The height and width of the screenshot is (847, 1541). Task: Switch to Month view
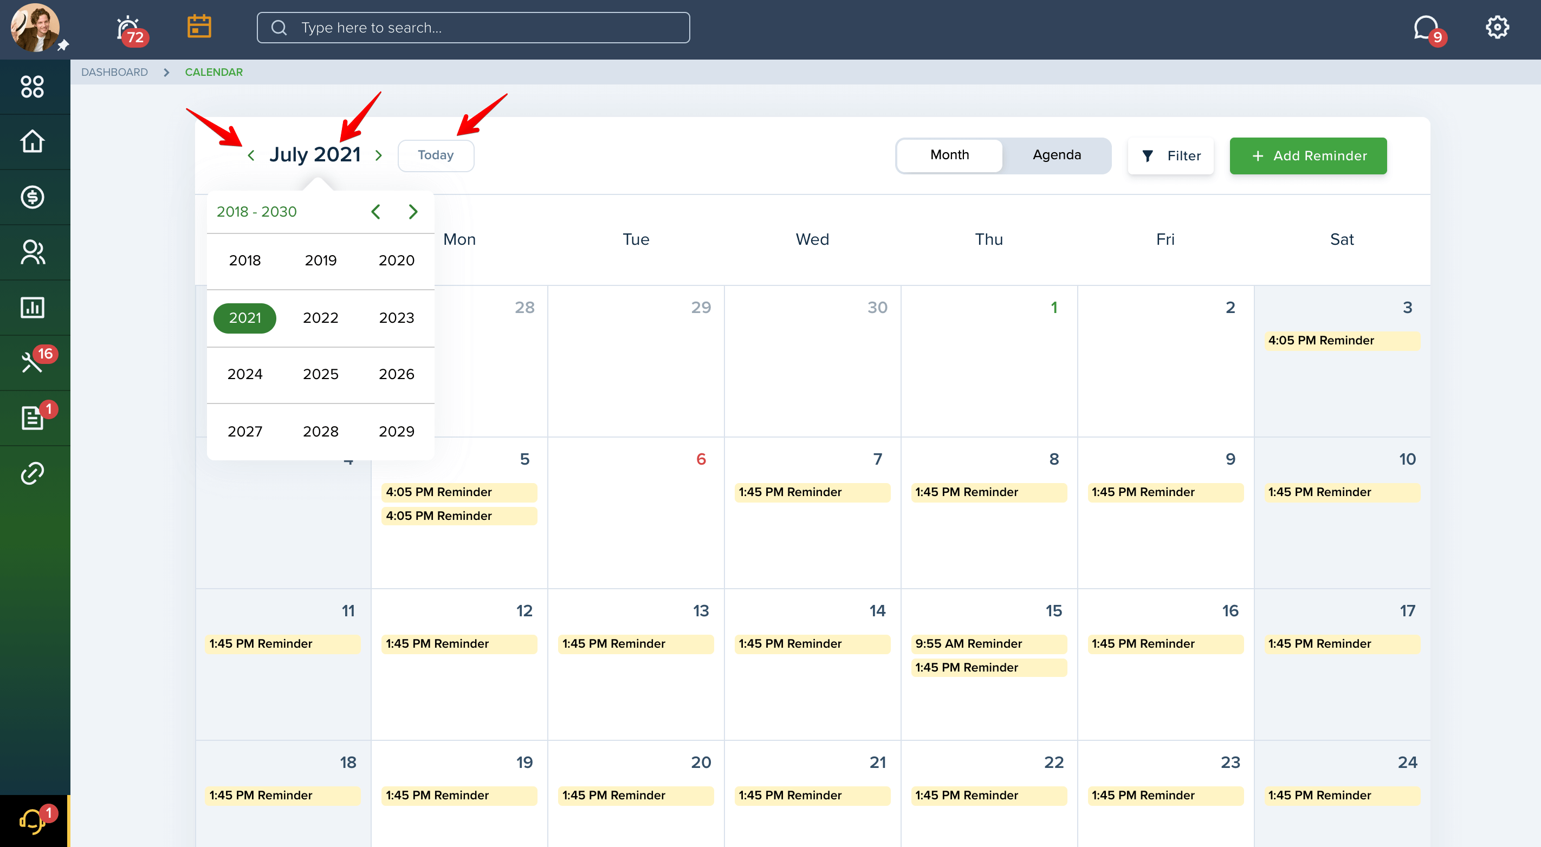pos(949,155)
